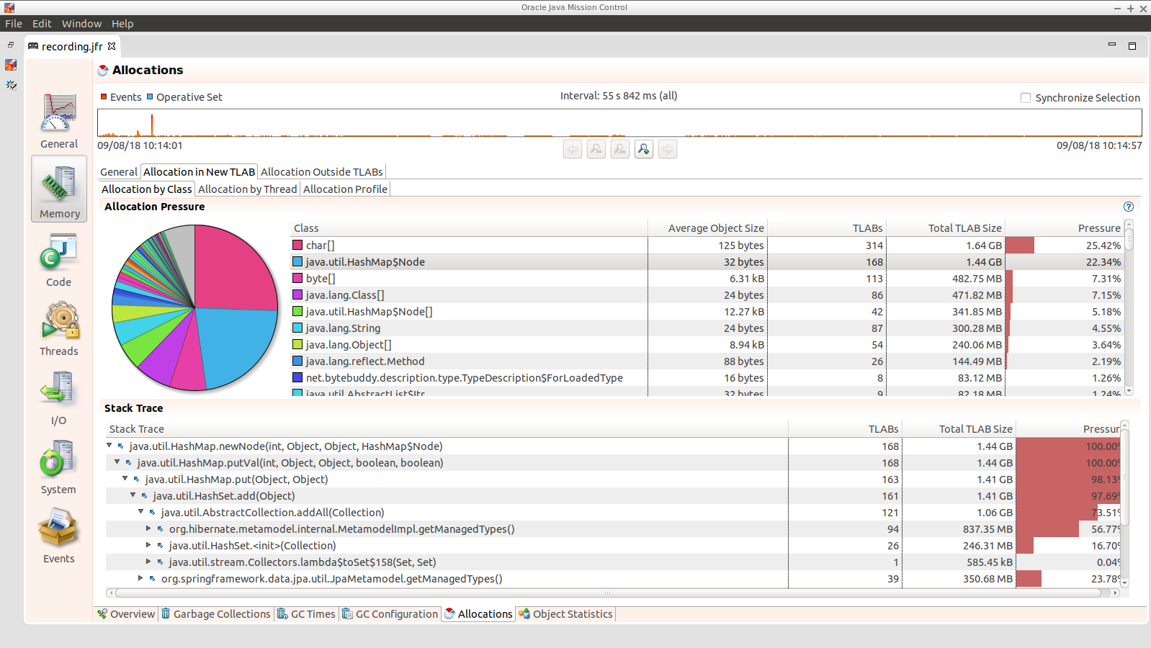Click the Allocations page header icon
Image resolution: width=1151 pixels, height=648 pixels.
point(104,70)
